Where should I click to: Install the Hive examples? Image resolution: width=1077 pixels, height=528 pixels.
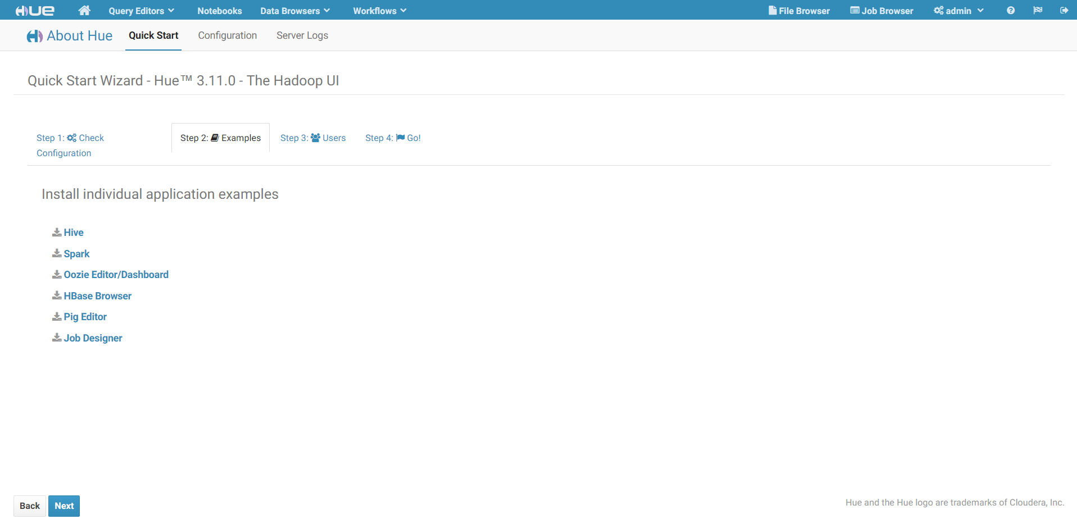point(74,232)
